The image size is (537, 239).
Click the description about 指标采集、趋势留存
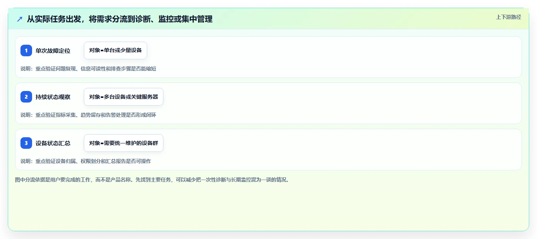[88, 115]
